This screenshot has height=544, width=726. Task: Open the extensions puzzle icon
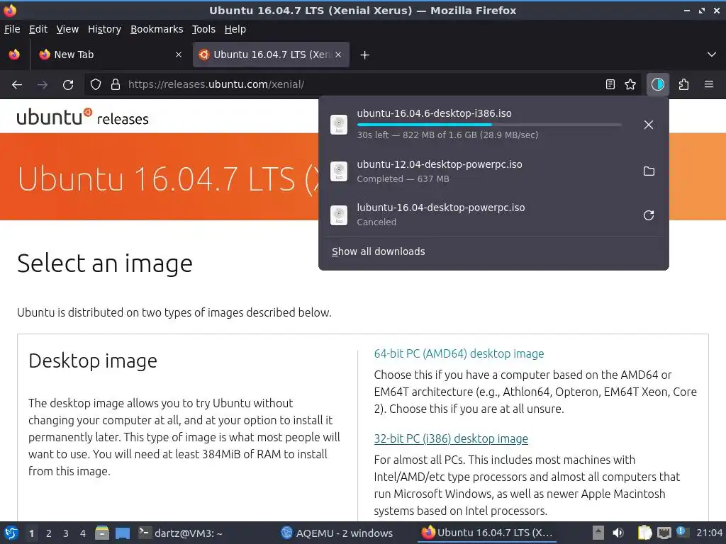click(x=683, y=84)
